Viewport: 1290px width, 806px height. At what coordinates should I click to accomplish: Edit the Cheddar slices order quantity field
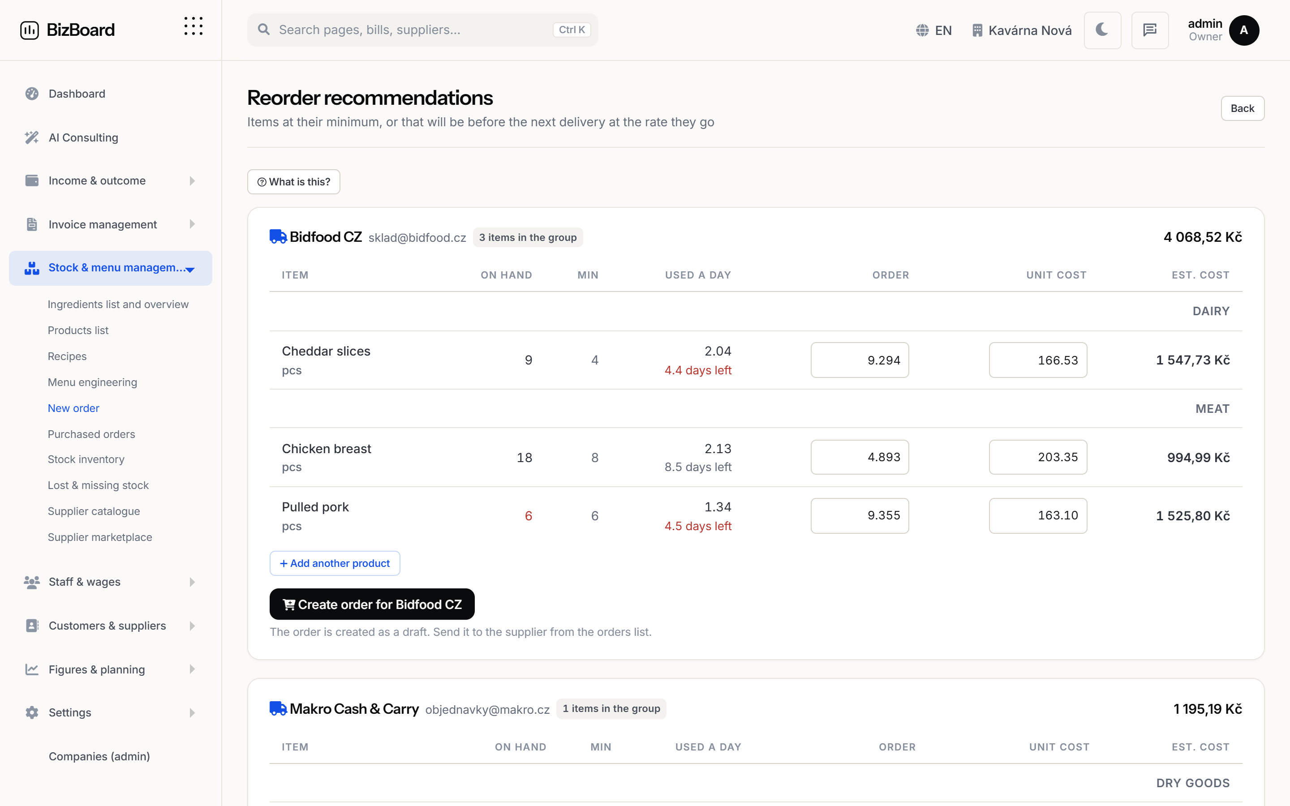click(x=859, y=360)
